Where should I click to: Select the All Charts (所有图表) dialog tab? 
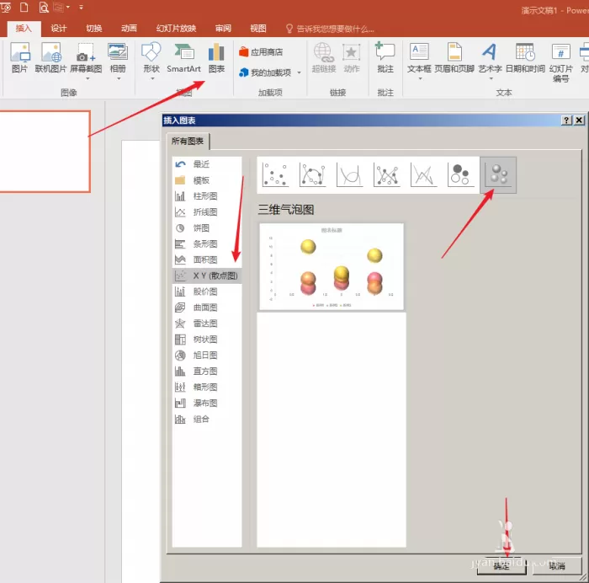point(188,141)
